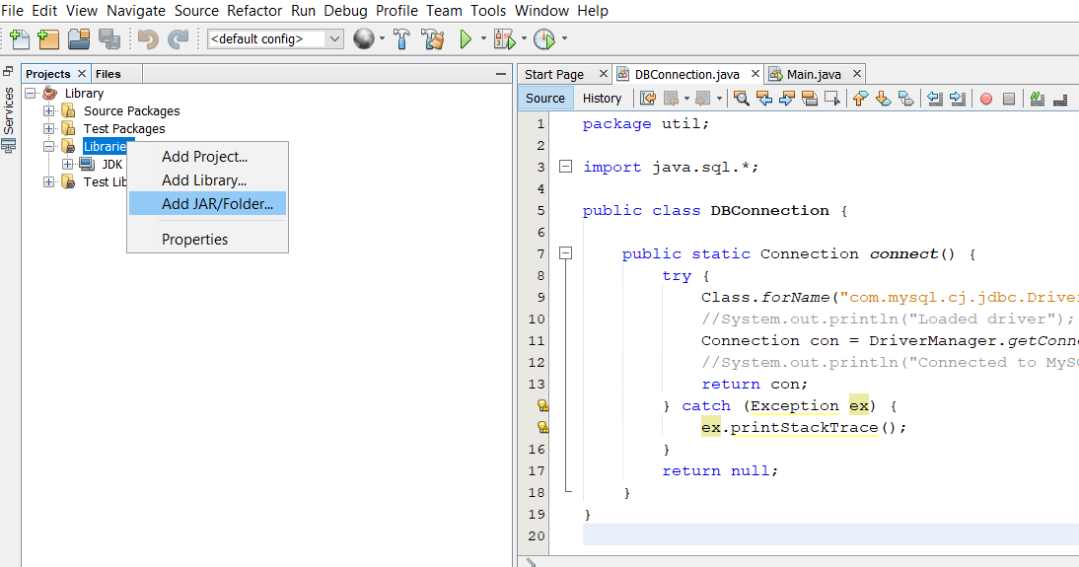This screenshot has width=1079, height=567.
Task: Collapse the Libraries node
Action: click(x=49, y=147)
